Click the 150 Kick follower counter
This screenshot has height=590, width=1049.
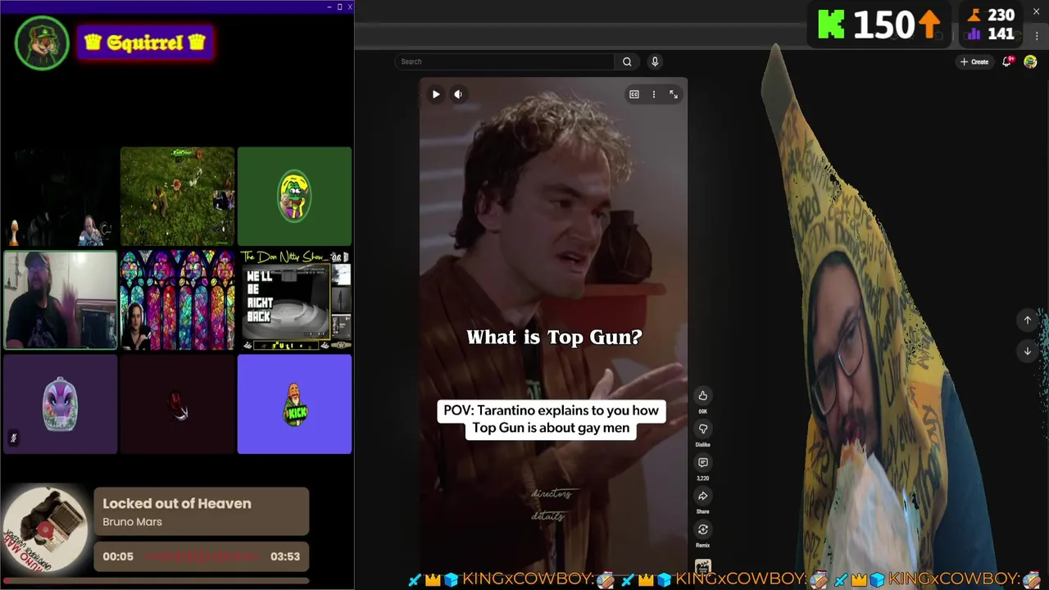884,25
